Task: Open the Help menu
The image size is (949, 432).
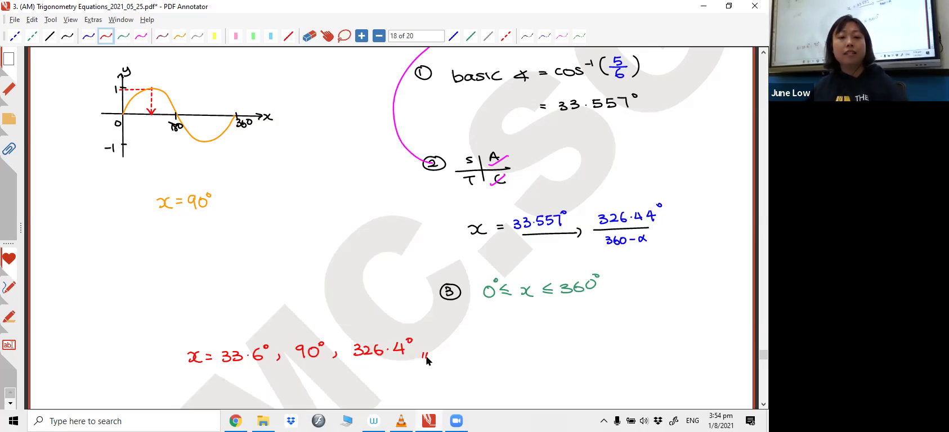Action: pyautogui.click(x=147, y=20)
